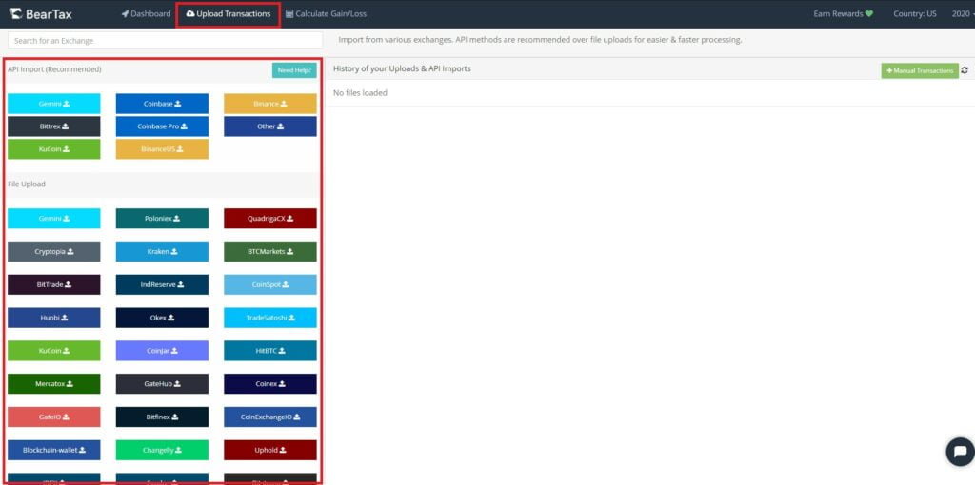Screen dimensions: 975x485
Task: Select Binance API import
Action: (x=270, y=104)
